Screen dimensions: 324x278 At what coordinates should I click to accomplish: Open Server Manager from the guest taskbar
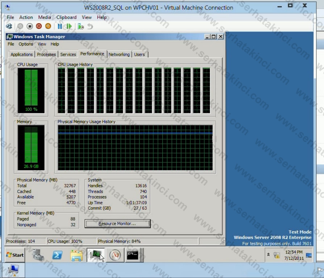(x=38, y=255)
